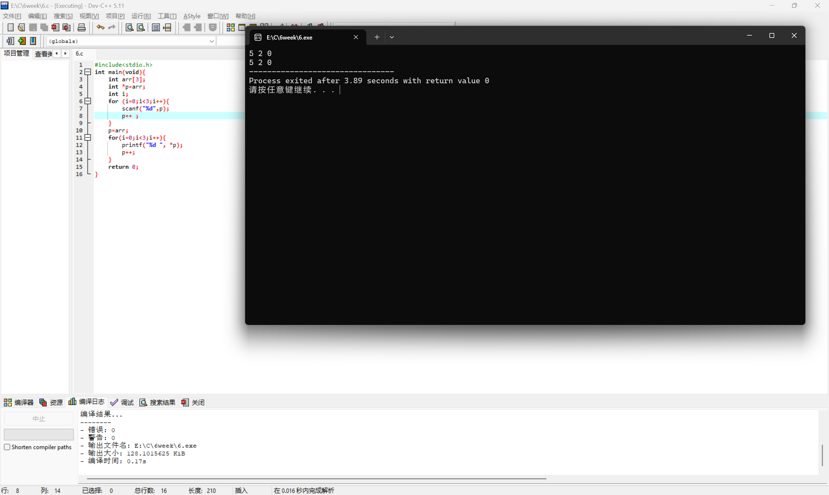The image size is (829, 495).
Task: Click the Replace magnifier toolbar icon
Action: pyautogui.click(x=141, y=27)
